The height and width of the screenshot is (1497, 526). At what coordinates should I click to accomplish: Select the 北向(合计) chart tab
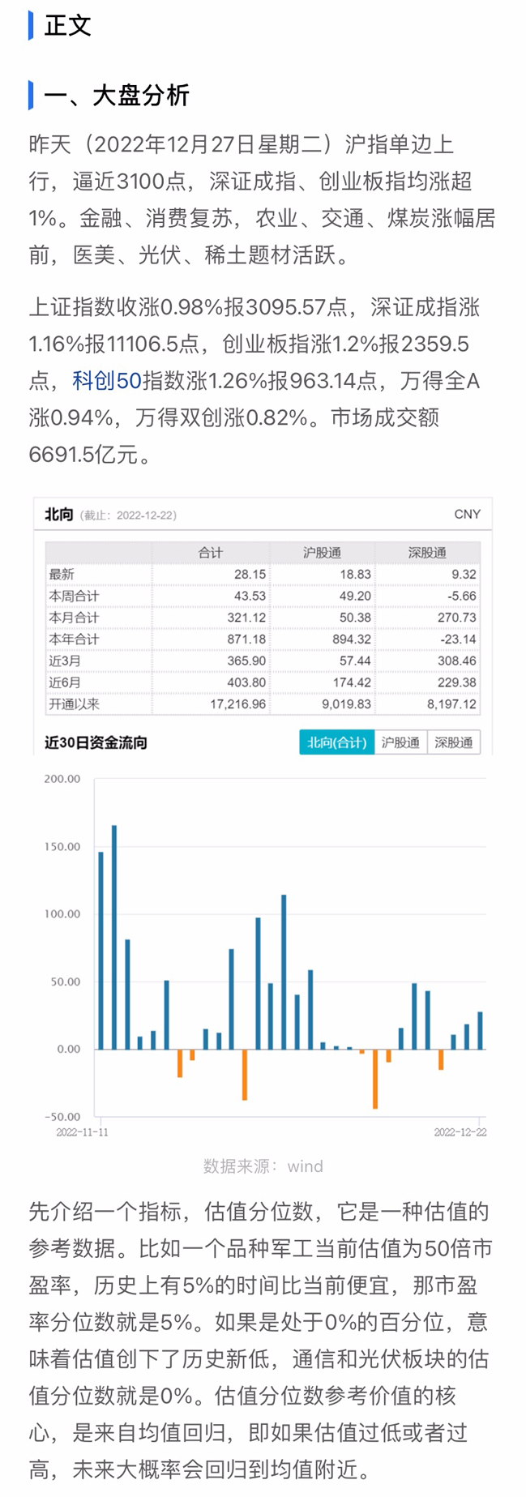[x=336, y=742]
